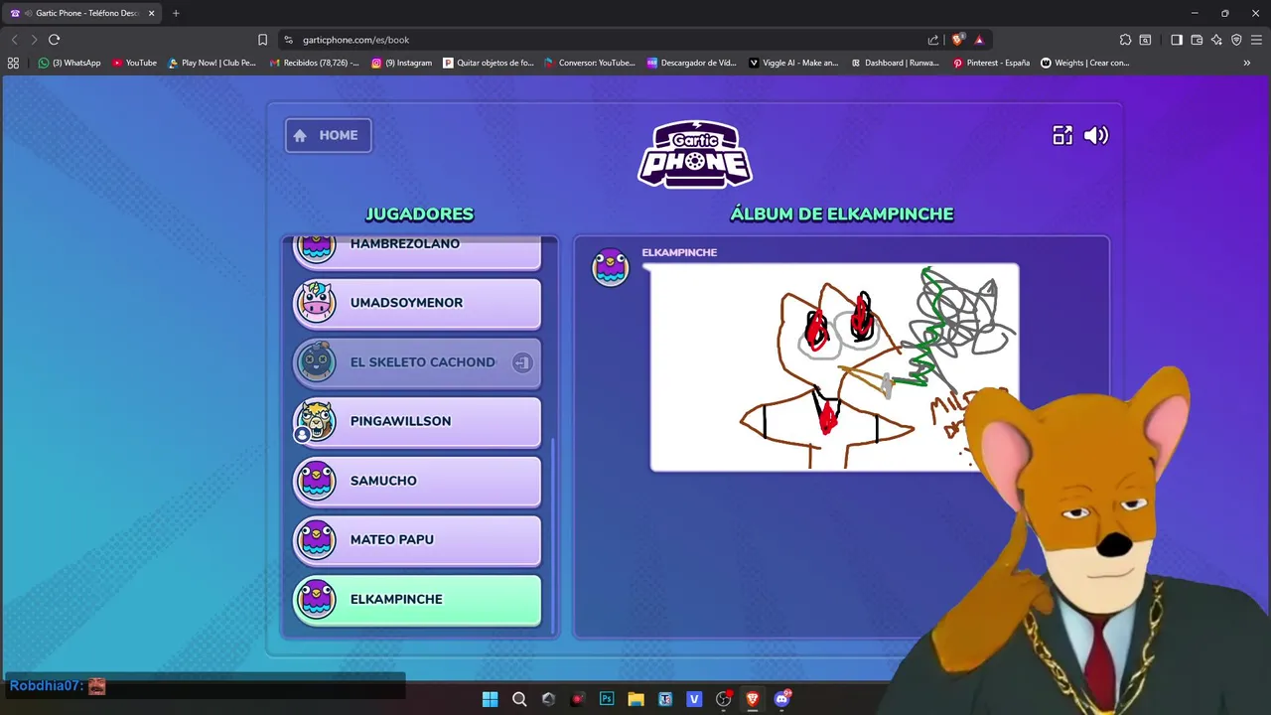Open the Recibidos mail bookmark
Screen dimensions: 1271x715
[314, 63]
